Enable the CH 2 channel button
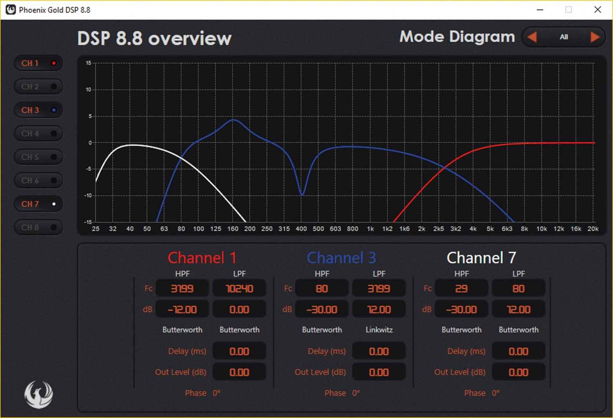The height and width of the screenshot is (418, 613). coord(38,87)
